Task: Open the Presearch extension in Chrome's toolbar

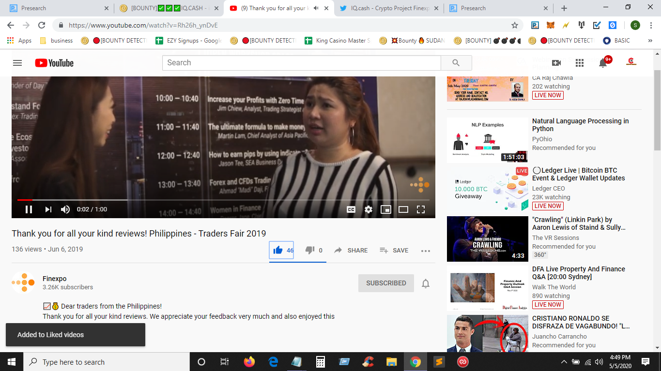Action: point(535,25)
